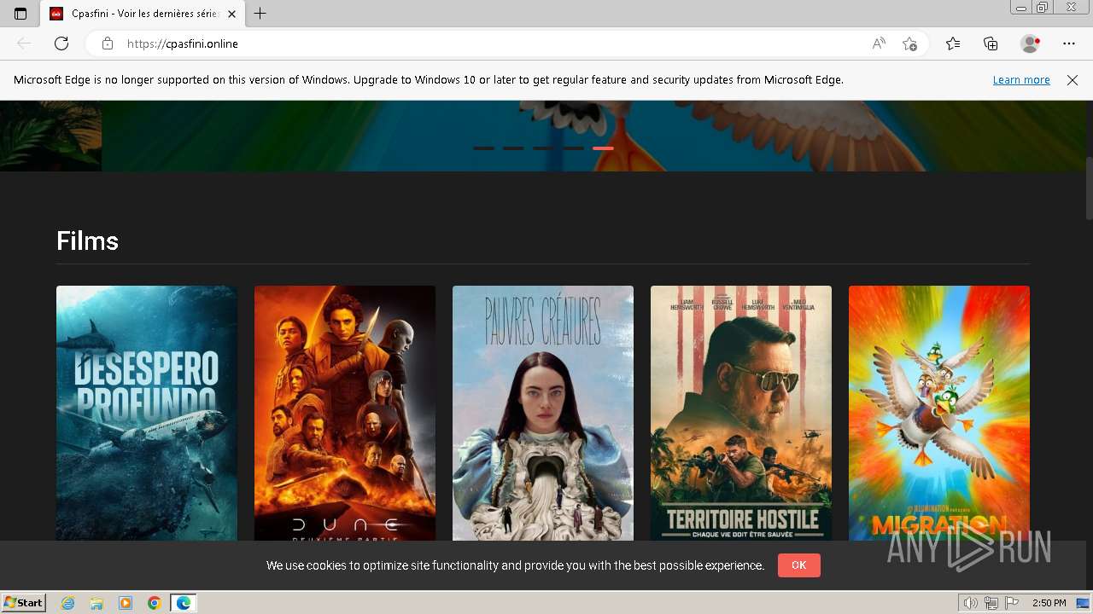Open the Windows Start menu
1093x614 pixels.
[24, 603]
